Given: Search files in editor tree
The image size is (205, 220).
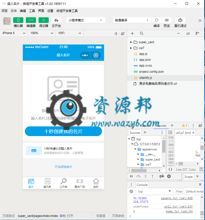Looking at the screenshot, I should pos(142,33).
